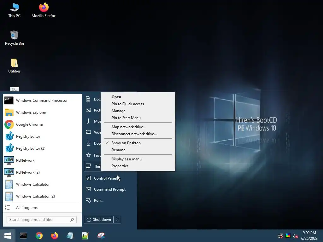Select Map network drive...

[x=138, y=127]
